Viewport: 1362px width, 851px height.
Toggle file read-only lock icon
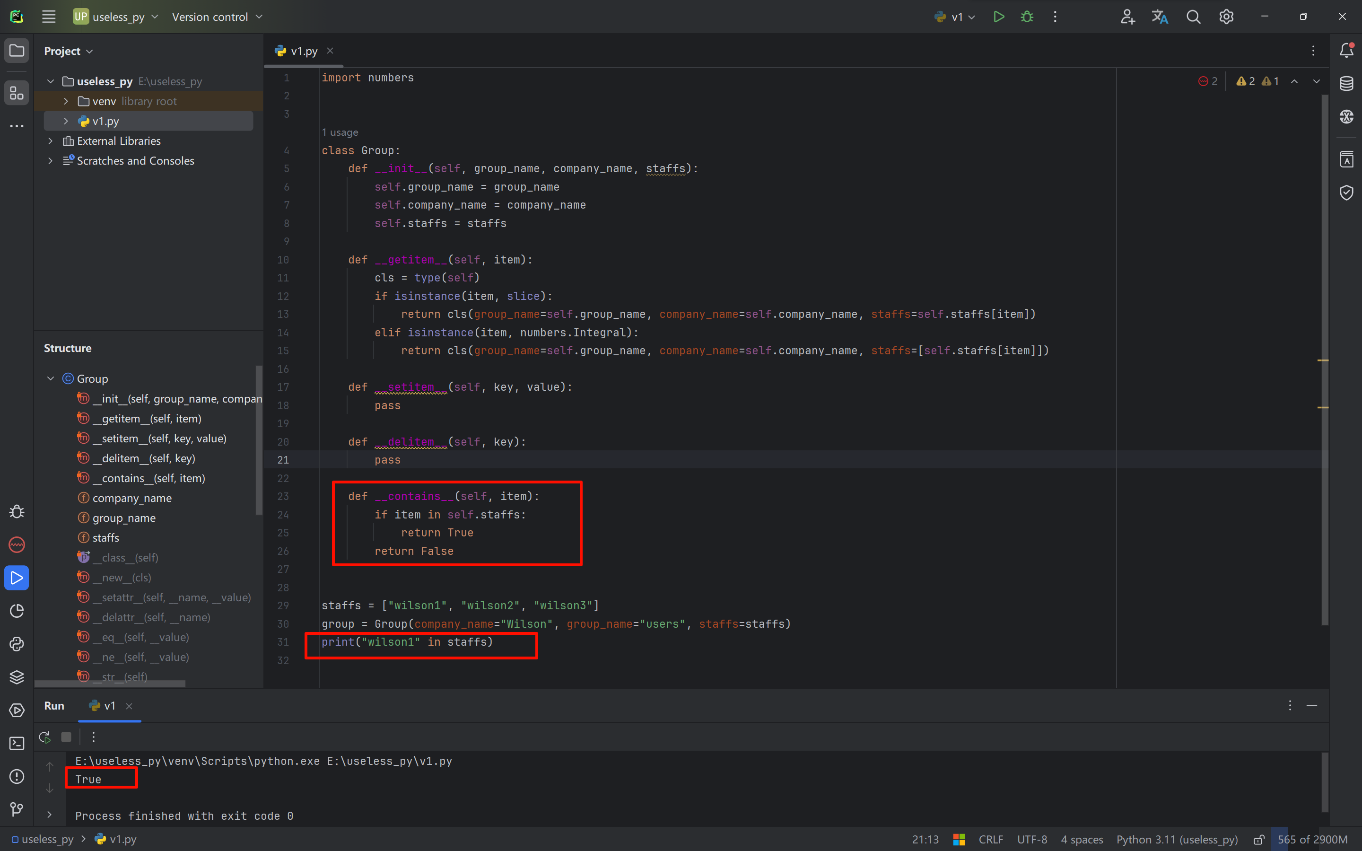pos(1259,839)
